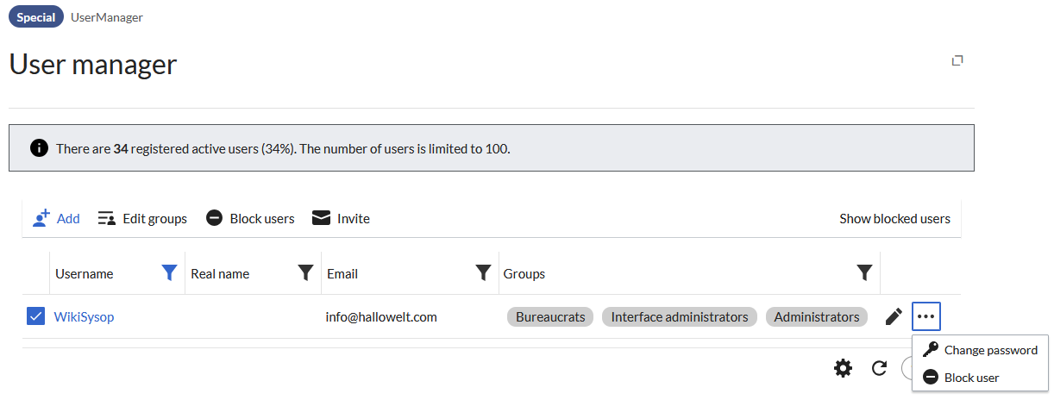This screenshot has width=1054, height=400.
Task: Open the Email column filter
Action: [483, 273]
